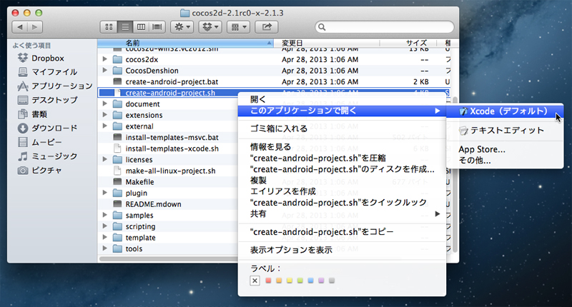Open デスクトップ in the sidebar

47,100
